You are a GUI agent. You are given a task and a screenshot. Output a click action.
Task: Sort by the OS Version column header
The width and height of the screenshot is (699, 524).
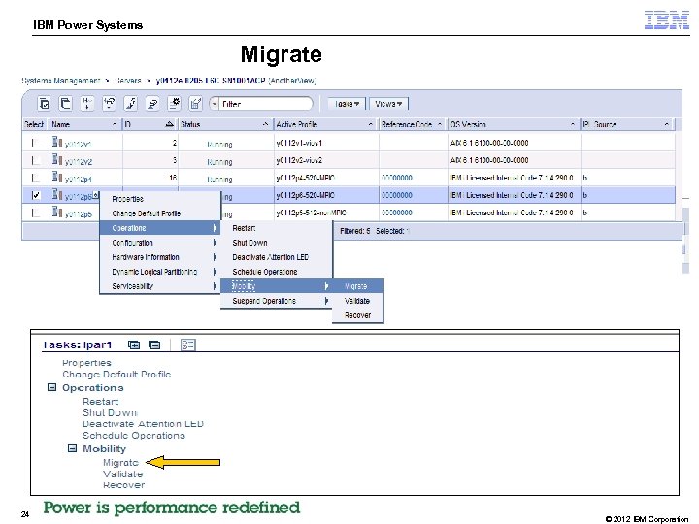pyautogui.click(x=514, y=124)
